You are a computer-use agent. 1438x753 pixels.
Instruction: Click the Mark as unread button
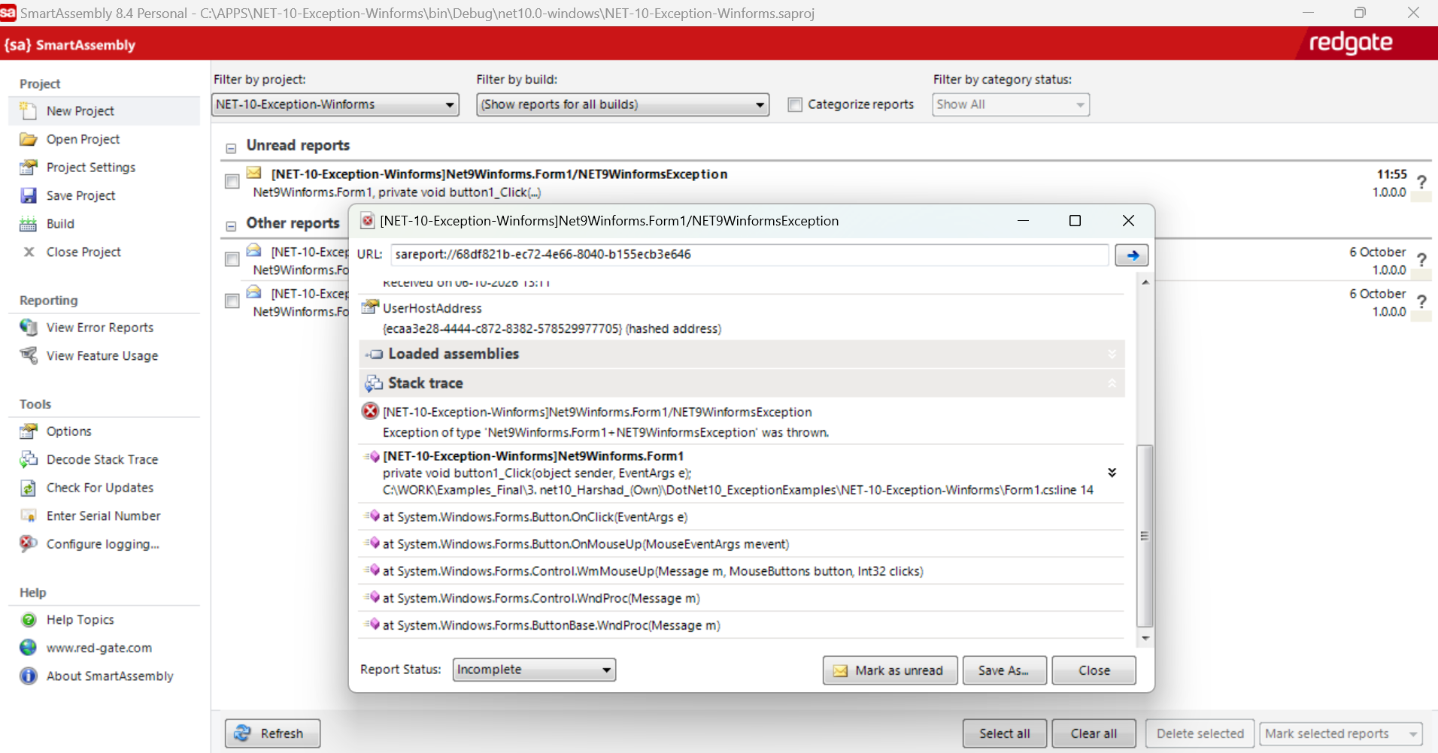coord(890,670)
